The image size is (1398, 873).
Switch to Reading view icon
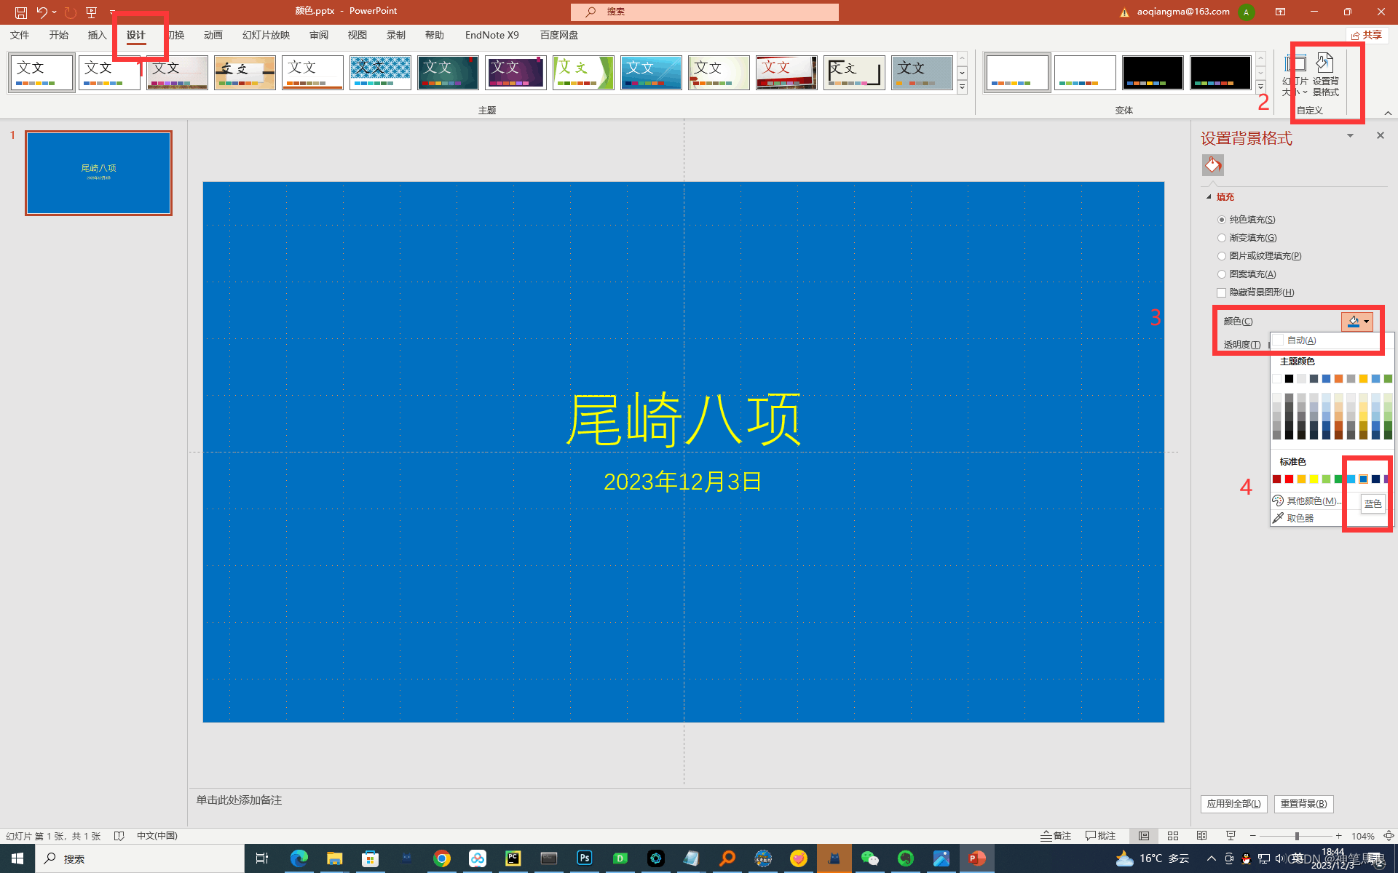click(1202, 836)
